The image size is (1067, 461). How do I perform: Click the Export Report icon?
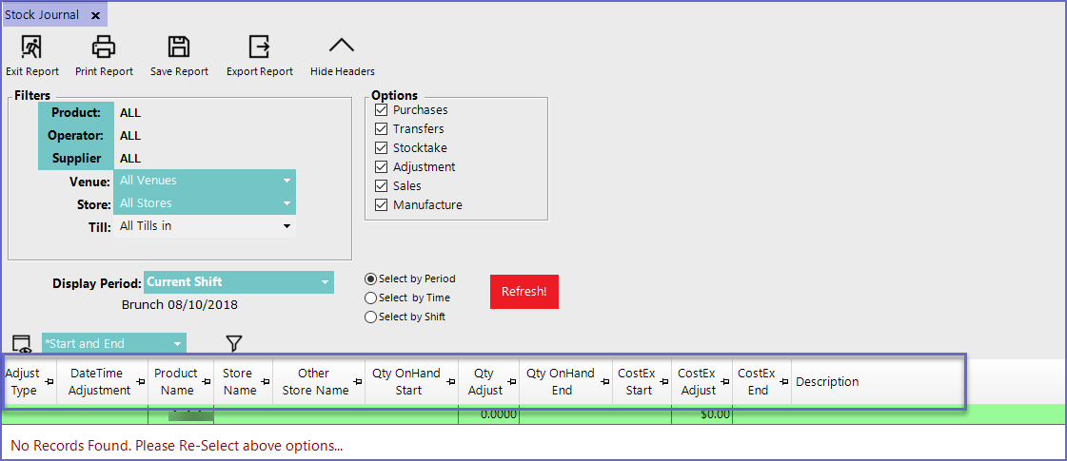click(259, 47)
